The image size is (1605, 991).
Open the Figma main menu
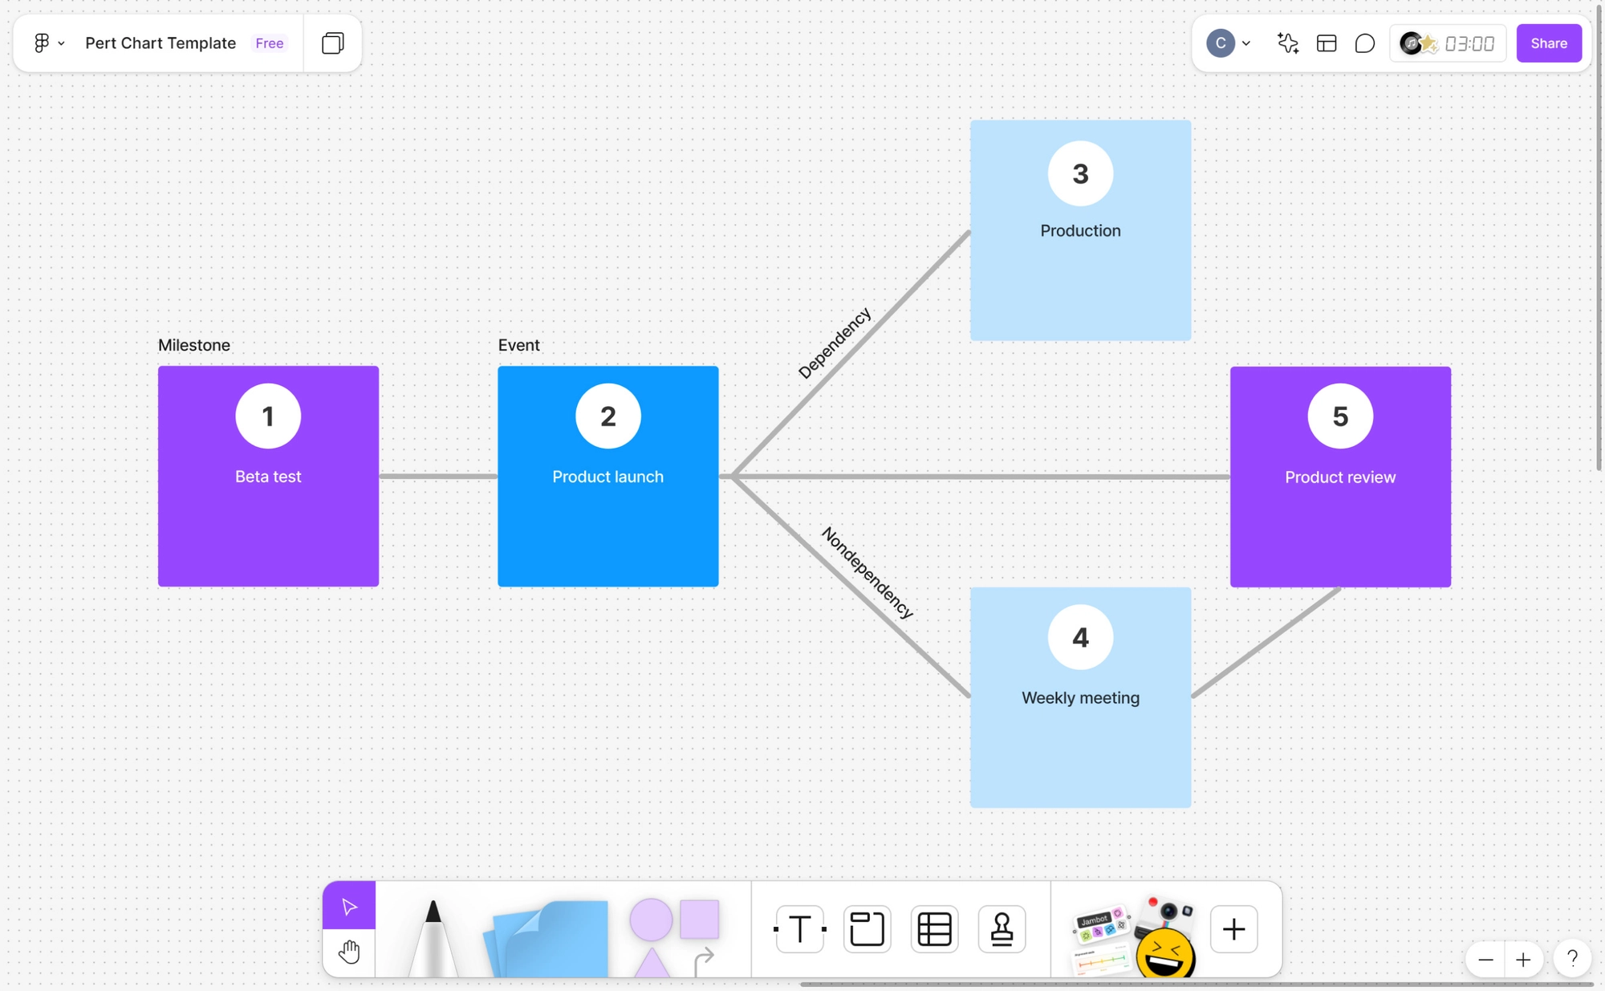[x=48, y=43]
